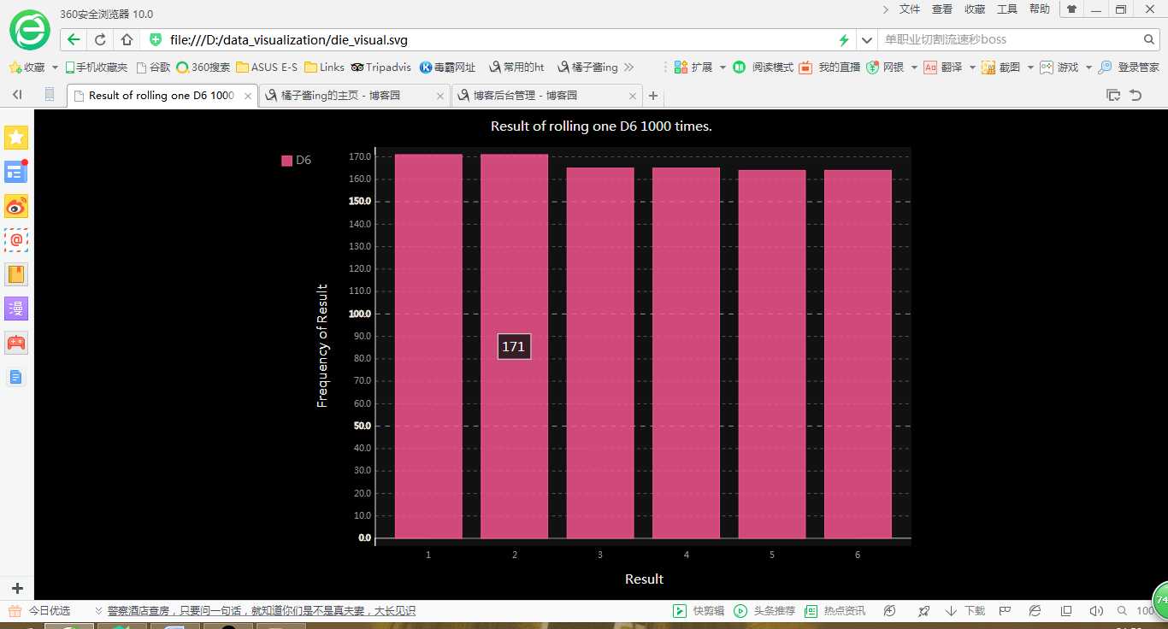Expand the 收藏 favorites dropdown arrow
The height and width of the screenshot is (629, 1168).
tap(56, 67)
